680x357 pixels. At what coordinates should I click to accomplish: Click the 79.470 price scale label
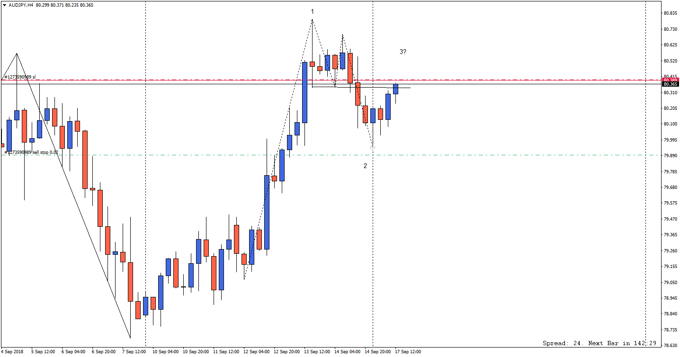(670, 219)
